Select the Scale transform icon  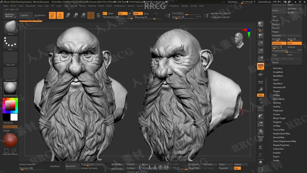tap(75, 15)
